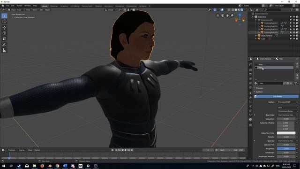Screen dimensions: 300x169
Task: Select the Cursor tool
Action: coord(4,22)
